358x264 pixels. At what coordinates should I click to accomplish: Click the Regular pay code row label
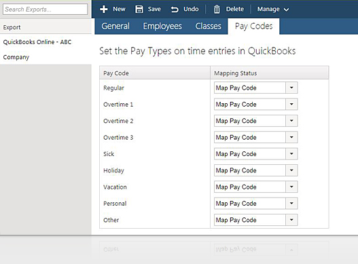[113, 88]
